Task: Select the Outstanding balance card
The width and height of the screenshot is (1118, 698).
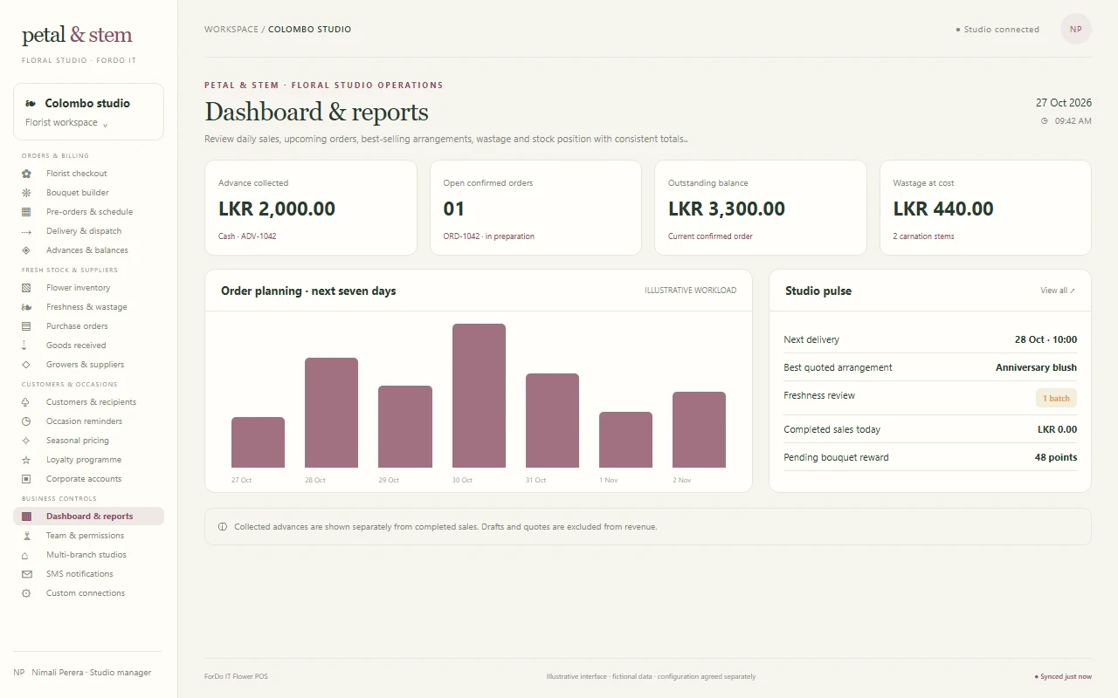Action: 761,208
